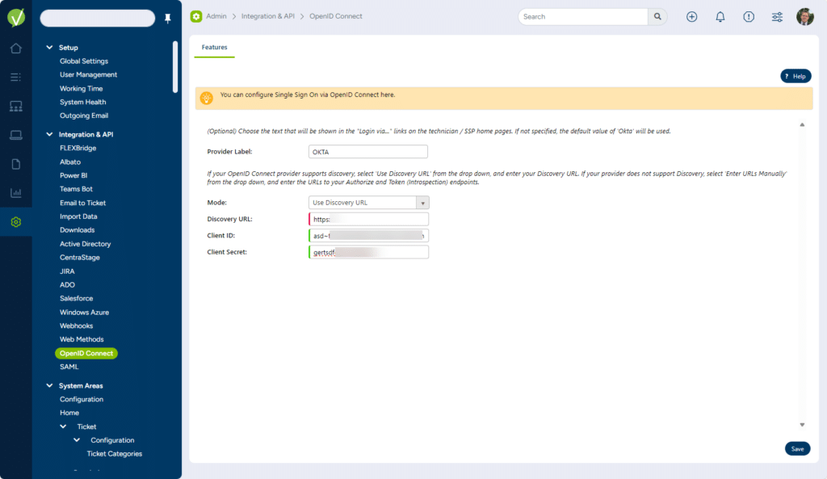Viewport: 827px width, 479px height.
Task: Click the pin icon beside sidebar search
Action: (168, 19)
